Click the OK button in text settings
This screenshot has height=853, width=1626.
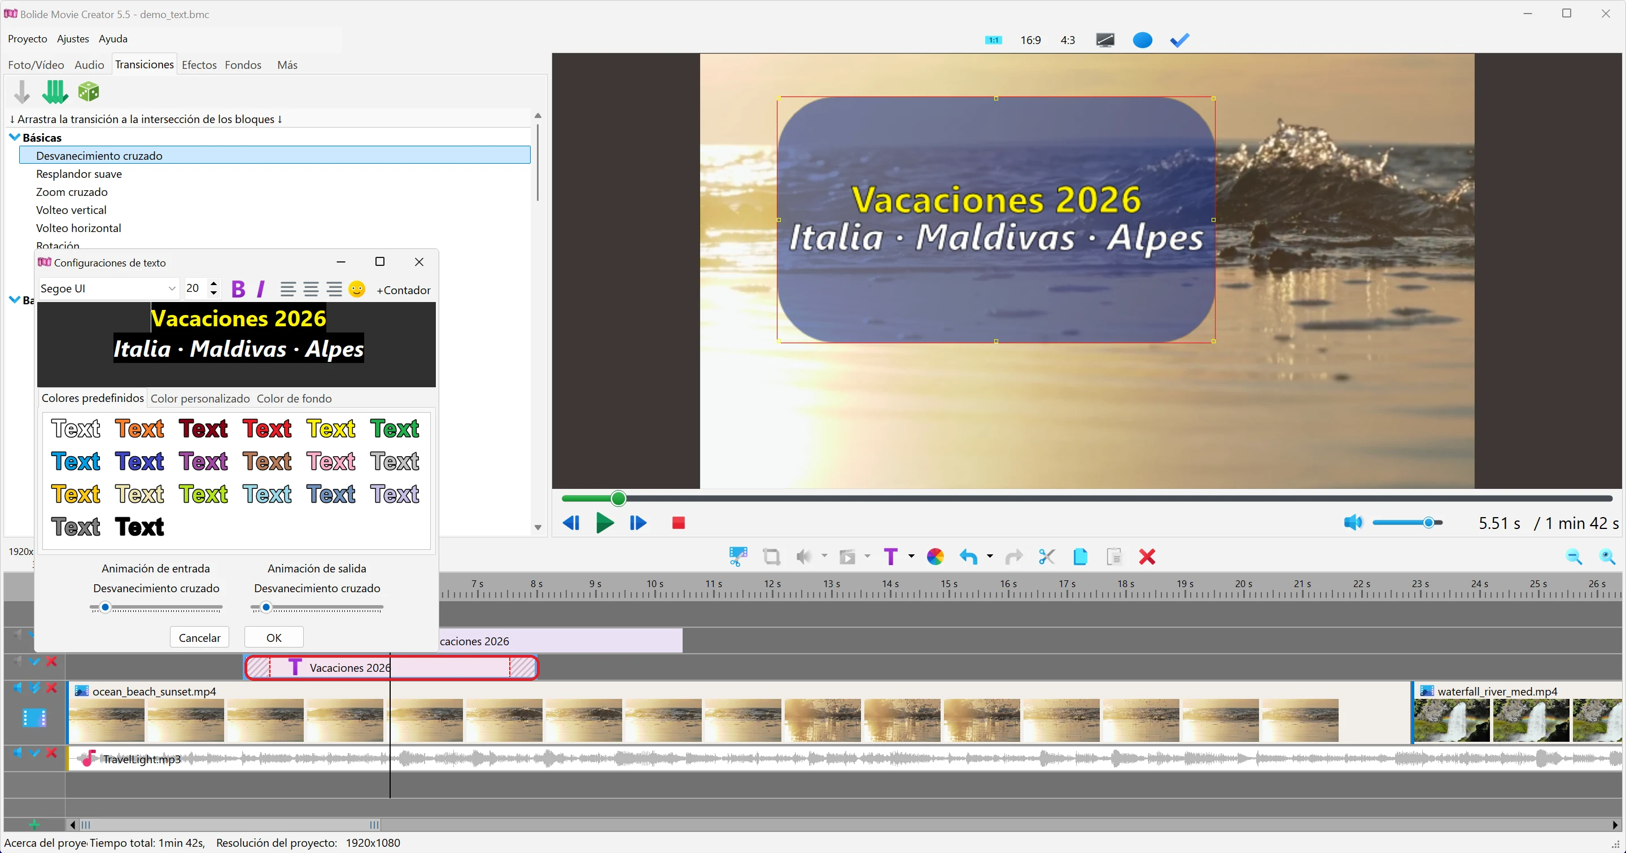(x=274, y=637)
